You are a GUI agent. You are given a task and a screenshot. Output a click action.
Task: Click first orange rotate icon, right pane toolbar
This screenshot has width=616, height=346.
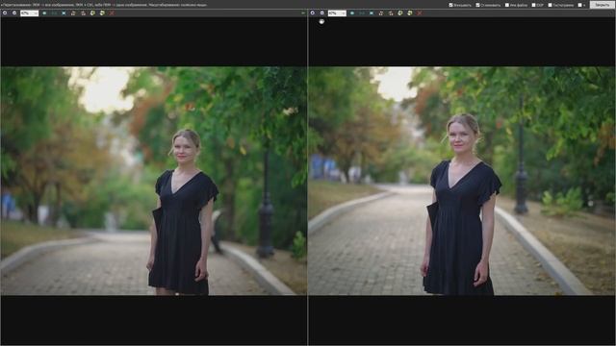point(381,12)
